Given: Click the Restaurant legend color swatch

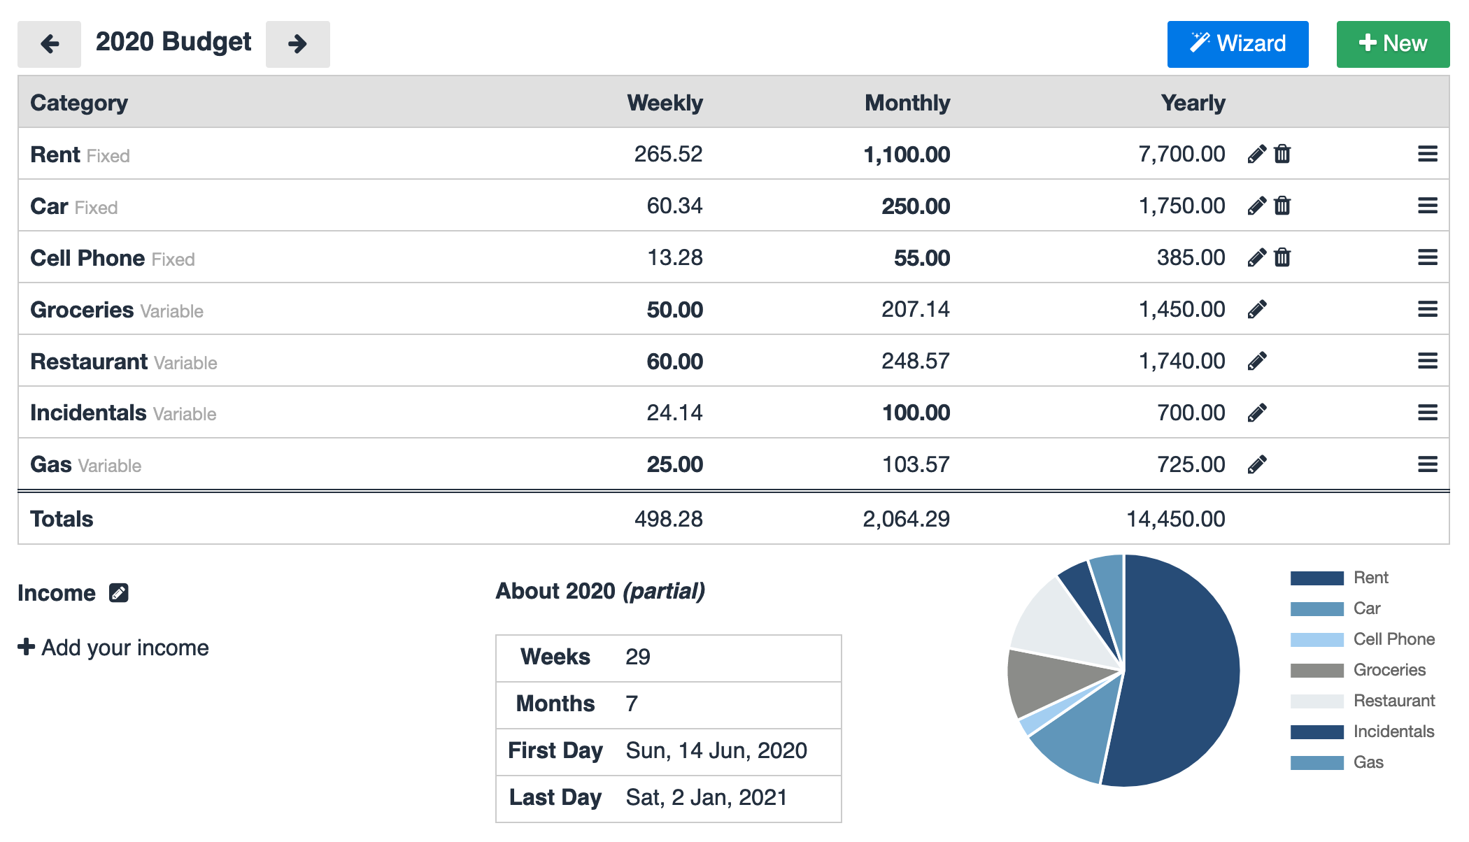Looking at the screenshot, I should click(x=1317, y=701).
